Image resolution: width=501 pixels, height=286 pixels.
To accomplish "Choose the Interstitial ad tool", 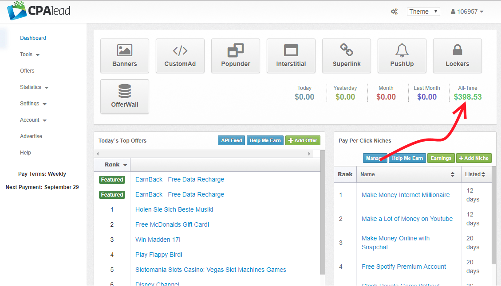I will click(x=291, y=56).
